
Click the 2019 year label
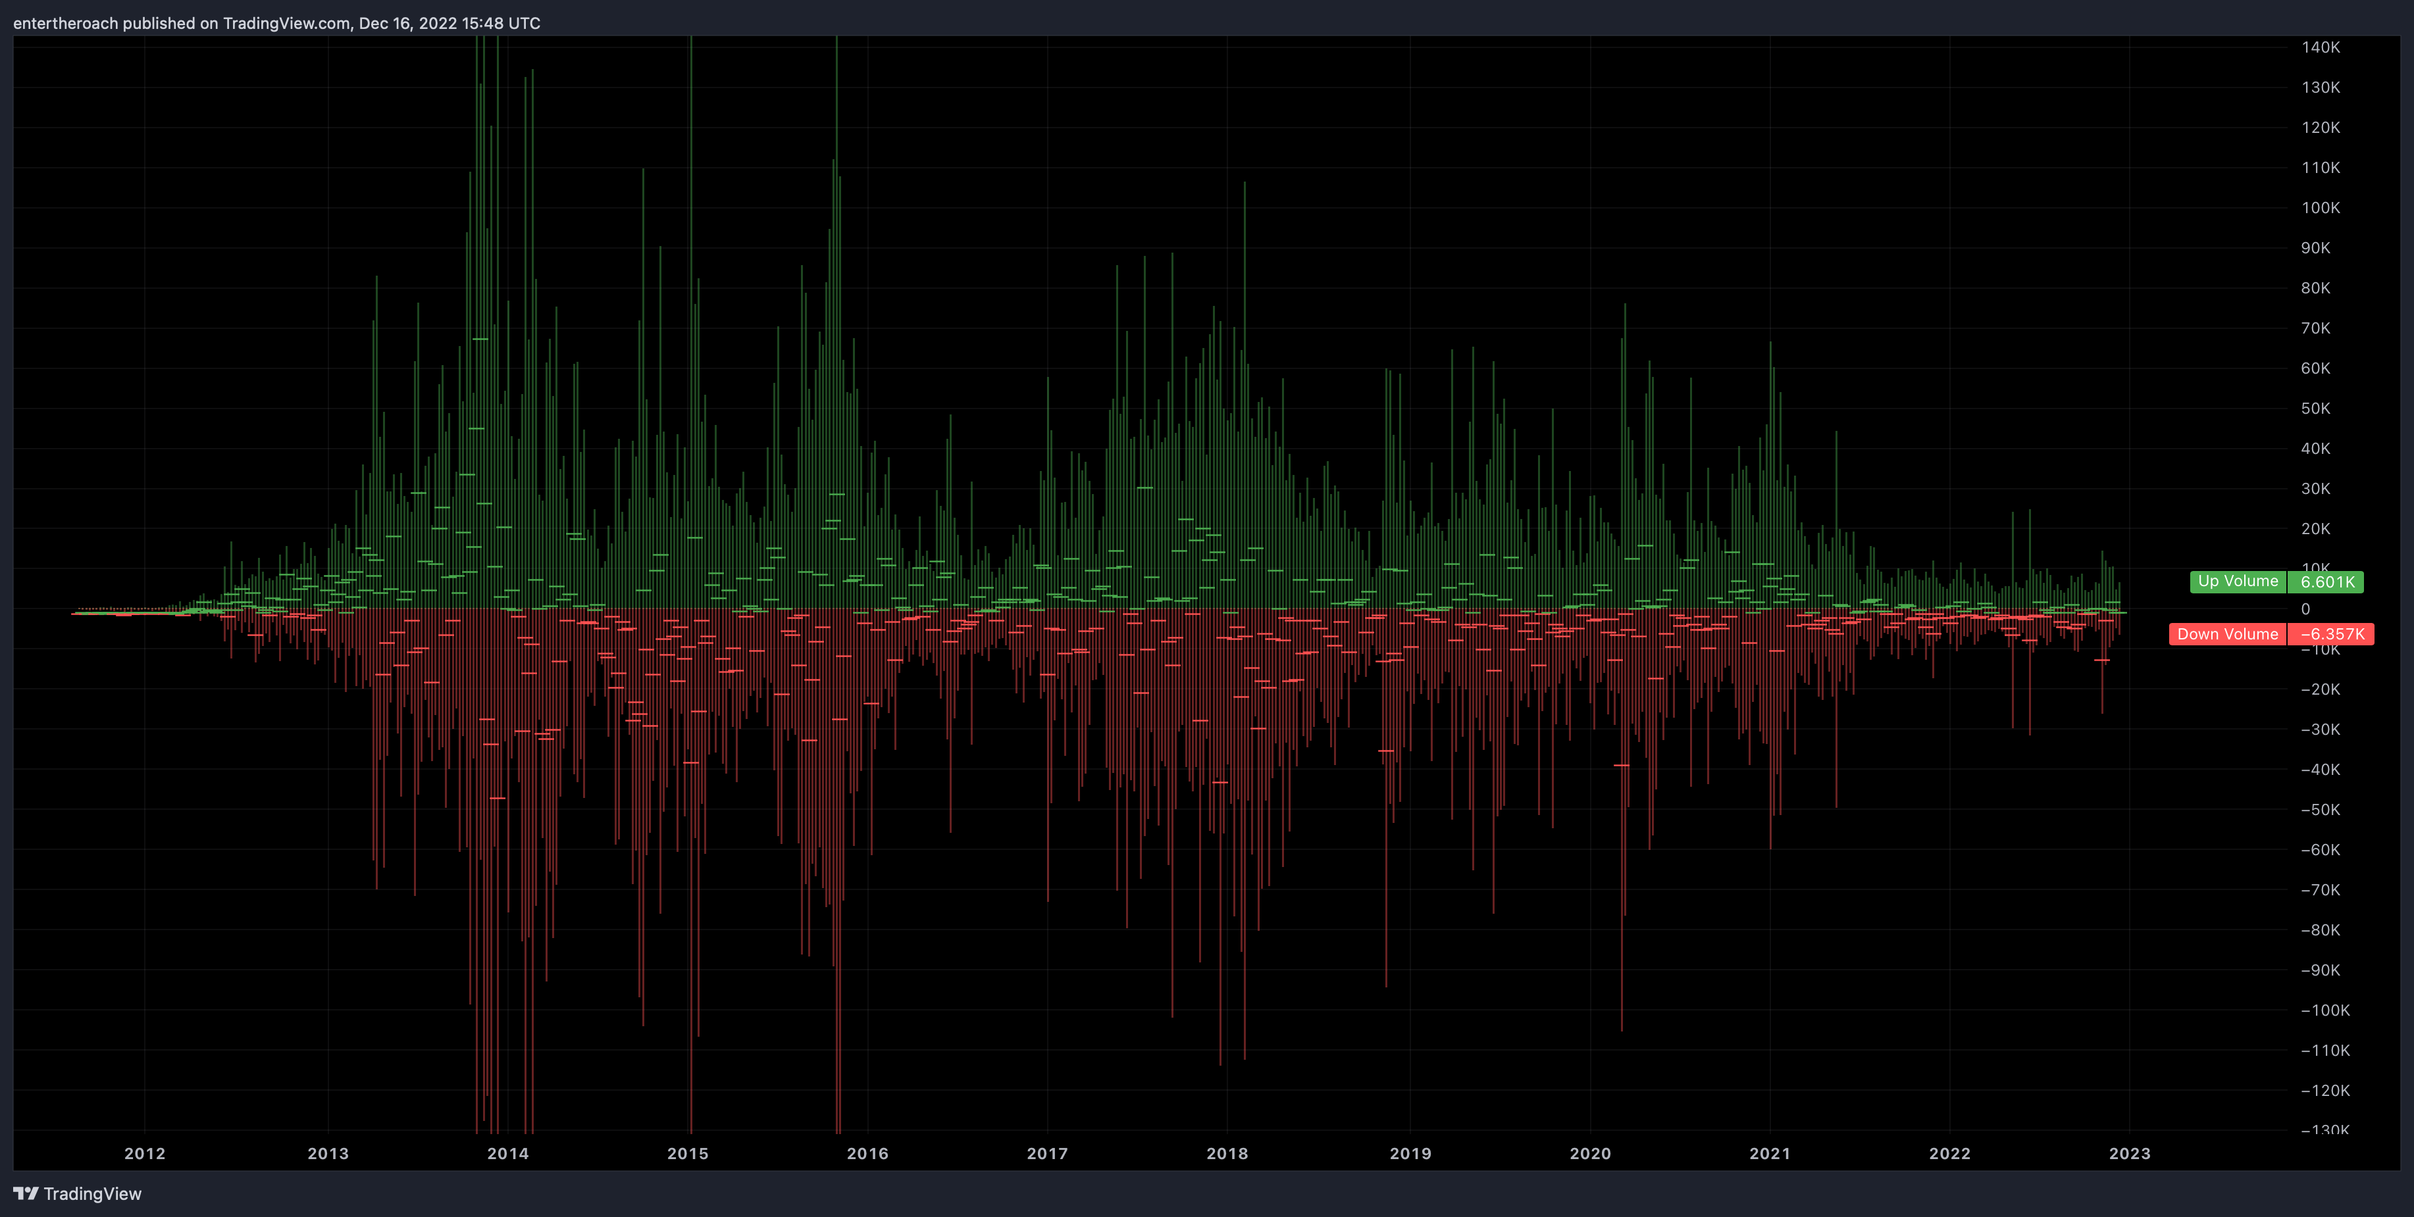tap(1410, 1153)
